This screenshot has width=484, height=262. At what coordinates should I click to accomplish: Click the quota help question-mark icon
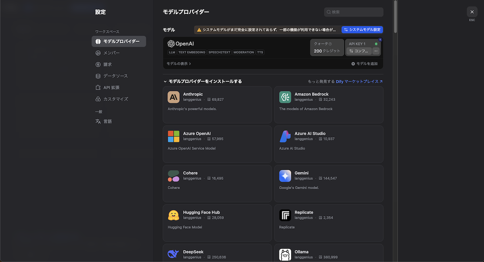[x=330, y=44]
